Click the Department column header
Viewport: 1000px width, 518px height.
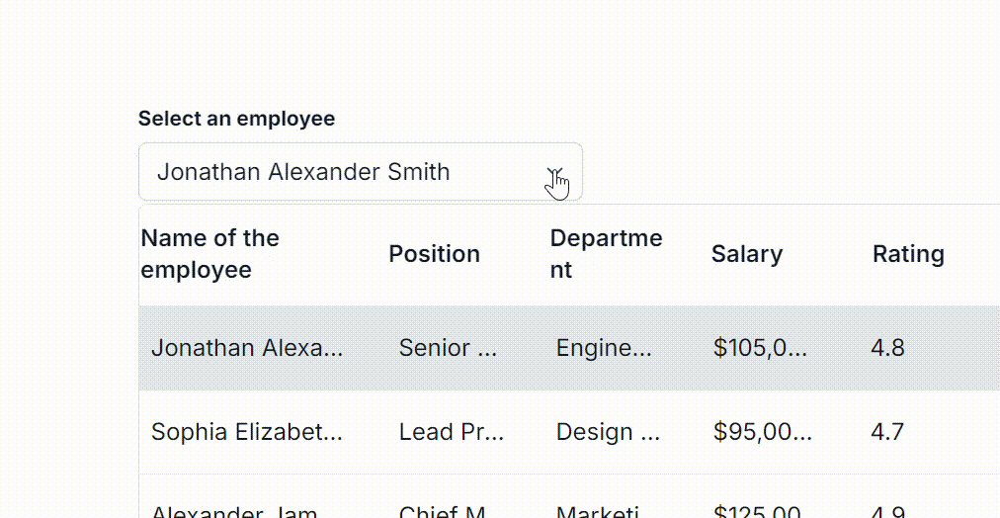[x=606, y=254]
